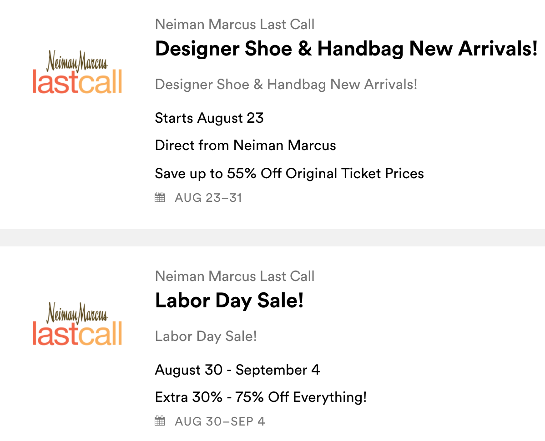545x441 pixels.
Task: Click Save up to 55% Off Original Ticket Prices
Action: coord(289,173)
